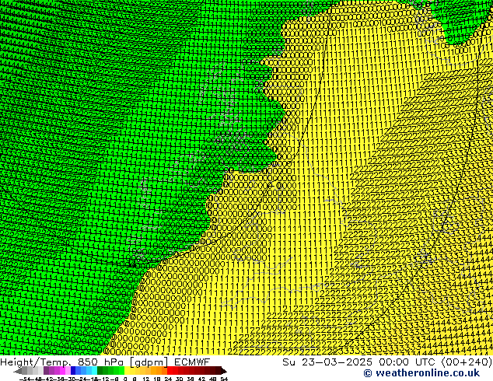Click the '30' label under the color scale
This screenshot has height=381, width=493.
pyautogui.click(x=179, y=379)
